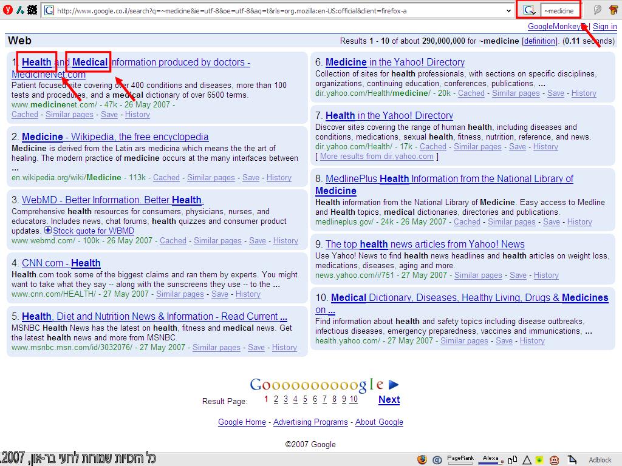Image resolution: width=622 pixels, height=466 pixels.
Task: Click the Firefox icon in status bar
Action: coord(422,460)
